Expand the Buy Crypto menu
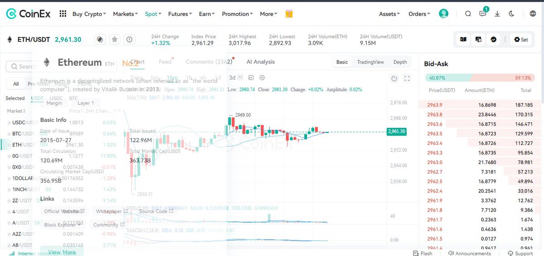Viewport: 544px width, 256px height. tap(89, 14)
